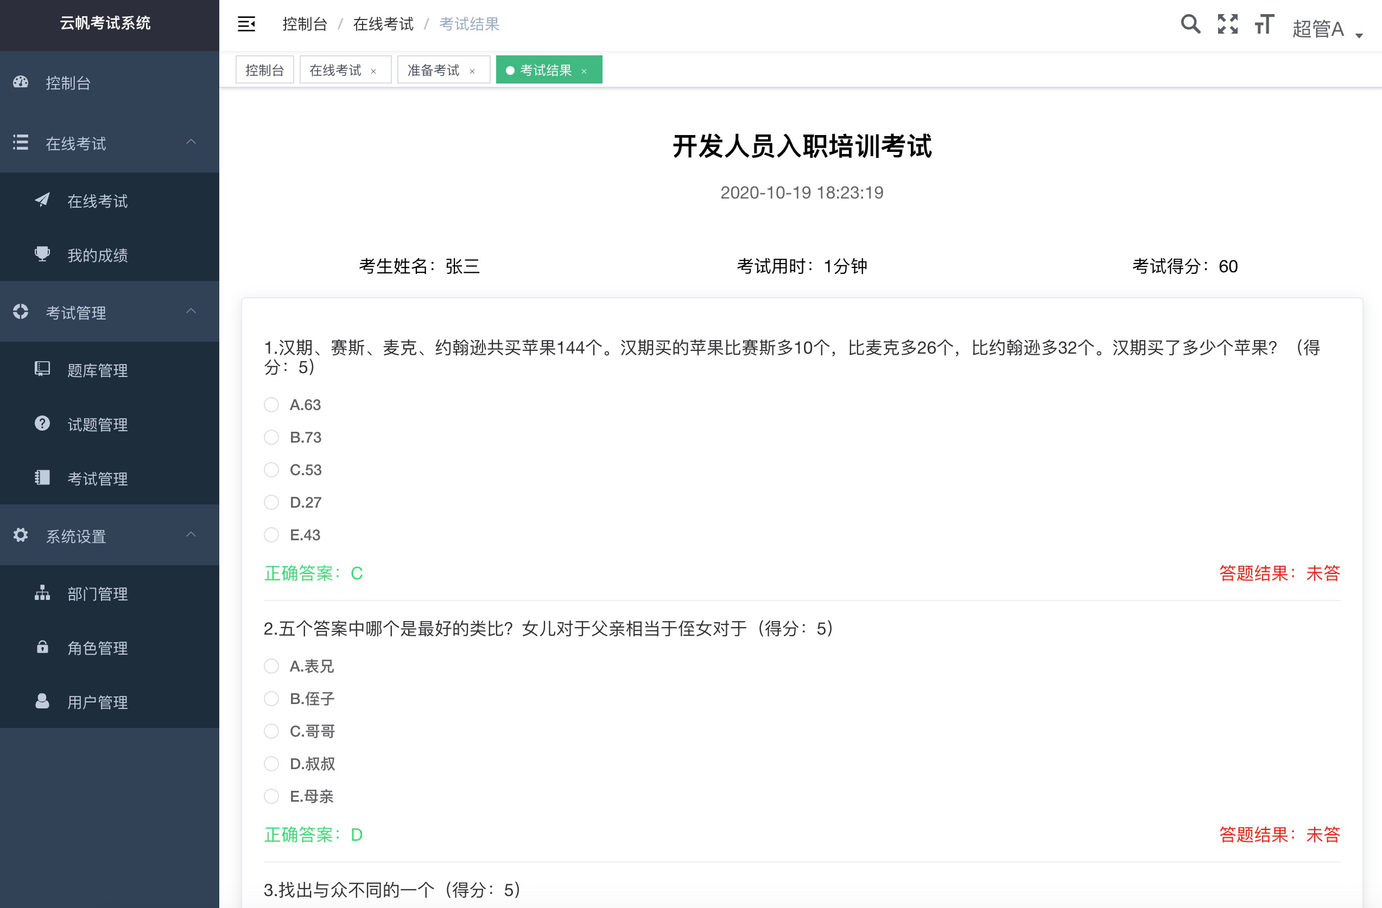This screenshot has height=908, width=1382.
Task: Open 角色管理 via the lock icon
Action: [x=42, y=648]
